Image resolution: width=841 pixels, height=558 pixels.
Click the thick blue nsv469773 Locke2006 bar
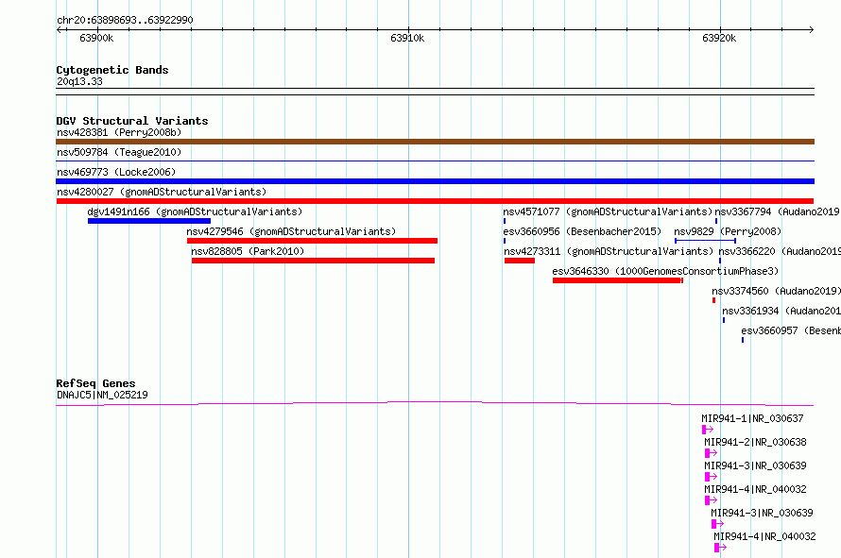point(435,181)
